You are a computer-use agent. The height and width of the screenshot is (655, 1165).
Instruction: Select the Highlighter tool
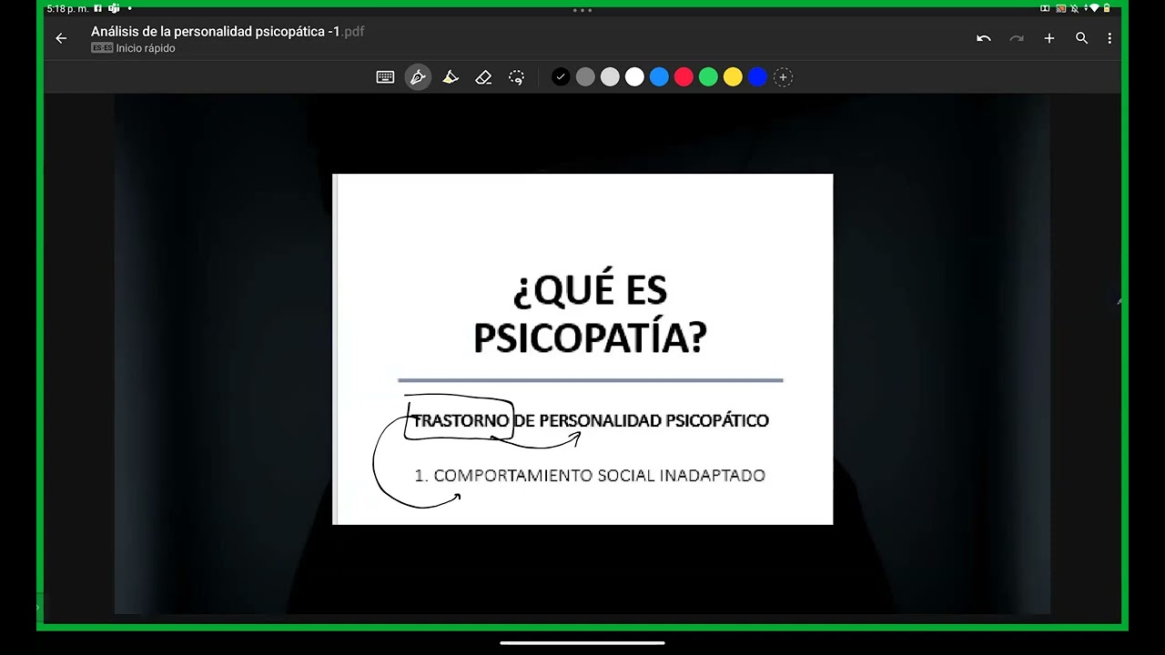tap(451, 77)
